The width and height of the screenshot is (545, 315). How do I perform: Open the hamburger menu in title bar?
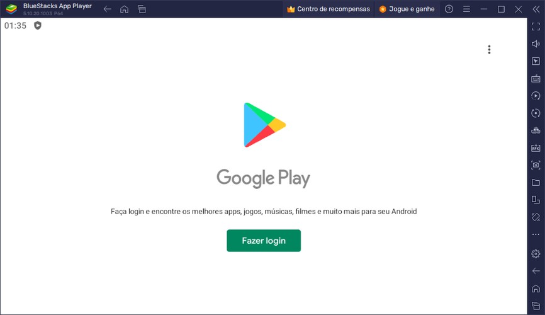click(466, 9)
